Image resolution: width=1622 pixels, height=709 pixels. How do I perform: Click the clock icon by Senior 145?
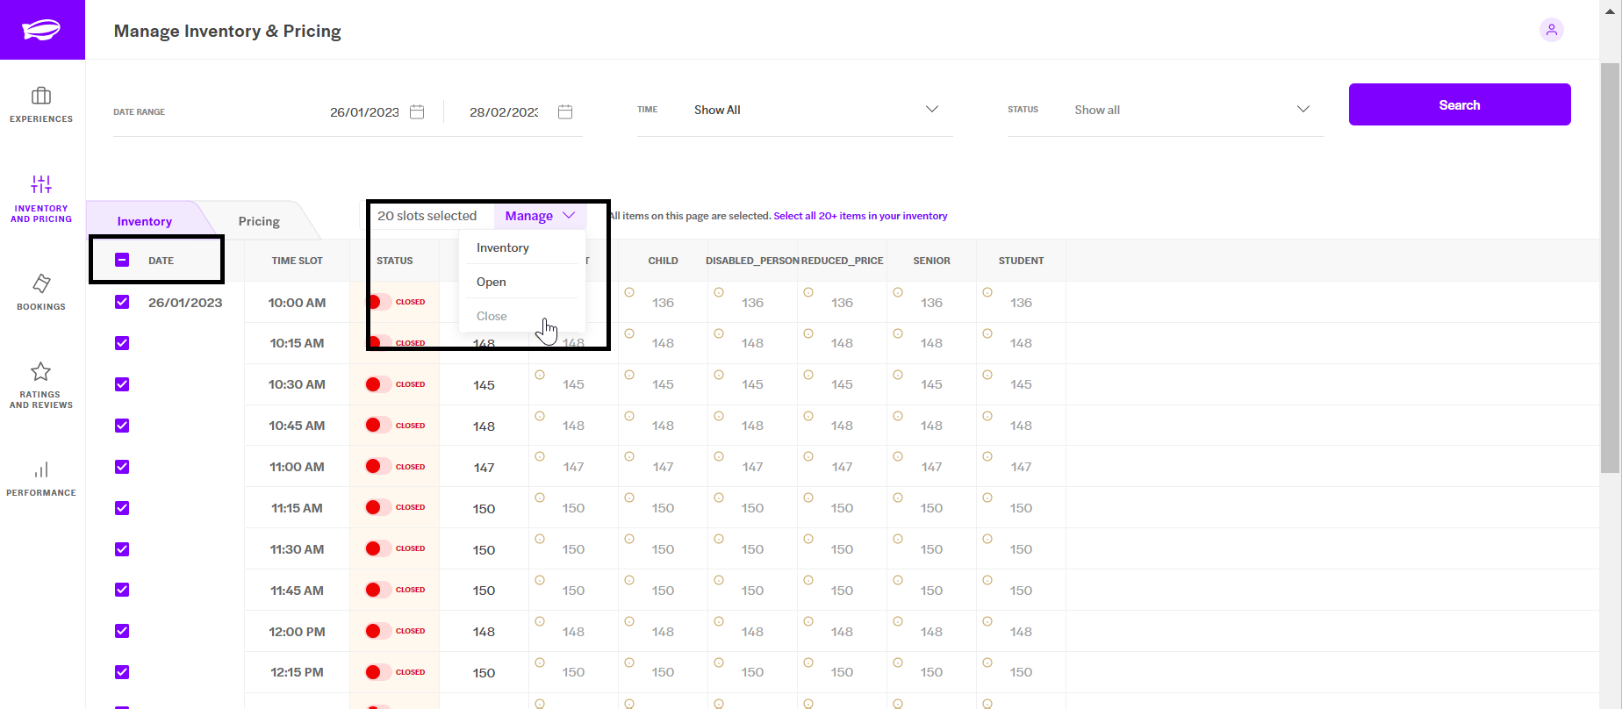tap(898, 375)
